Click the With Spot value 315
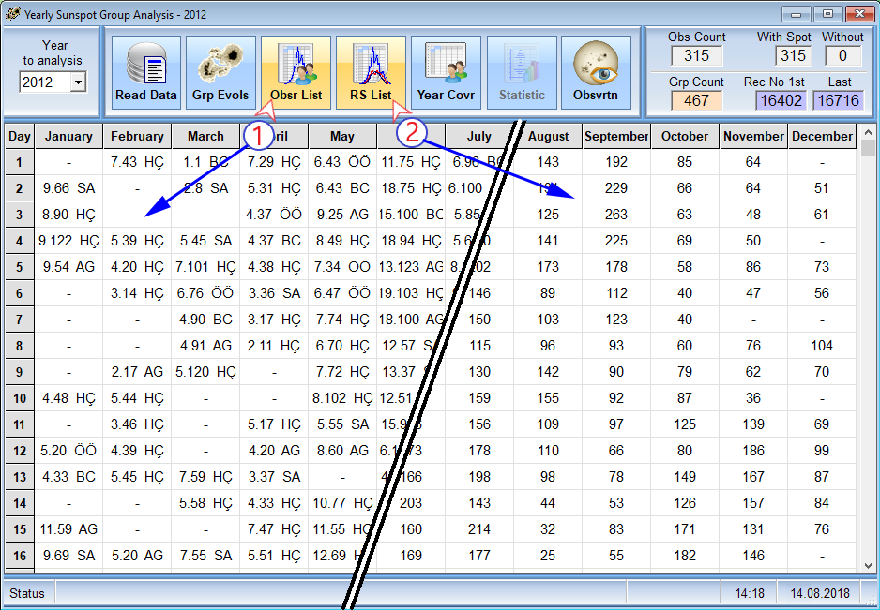 [793, 55]
